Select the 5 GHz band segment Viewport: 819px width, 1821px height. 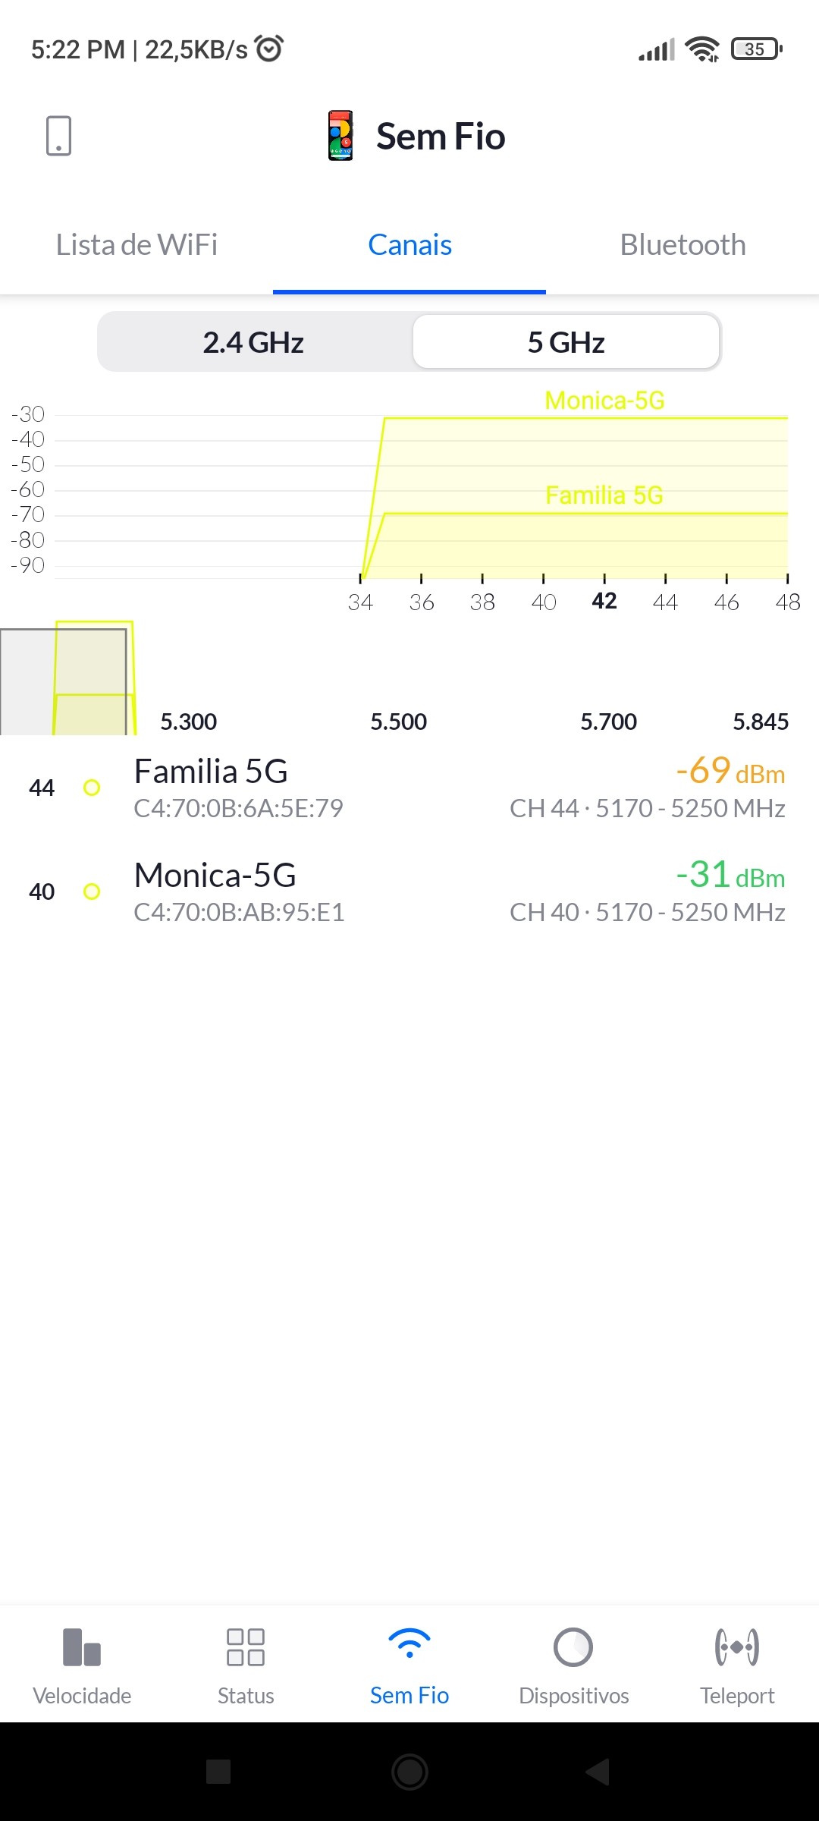pyautogui.click(x=566, y=342)
